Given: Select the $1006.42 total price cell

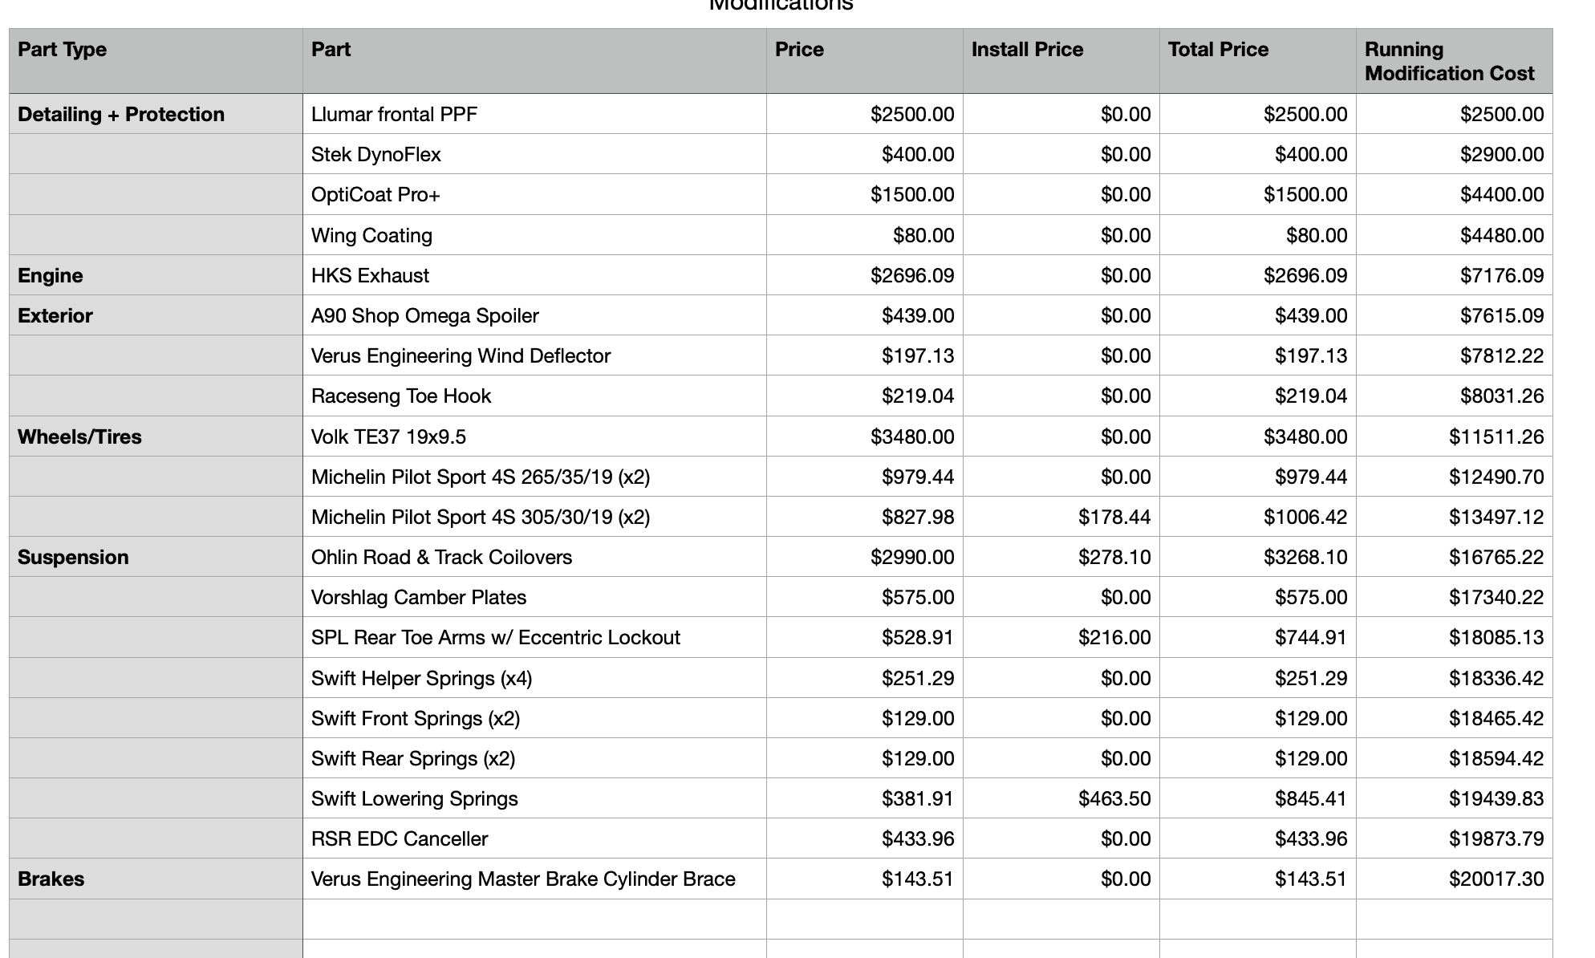Looking at the screenshot, I should tap(1257, 517).
